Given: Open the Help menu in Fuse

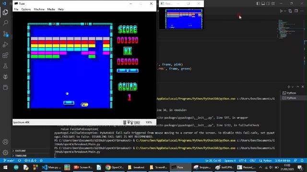Looking at the screenshot, I should [x=61, y=10].
